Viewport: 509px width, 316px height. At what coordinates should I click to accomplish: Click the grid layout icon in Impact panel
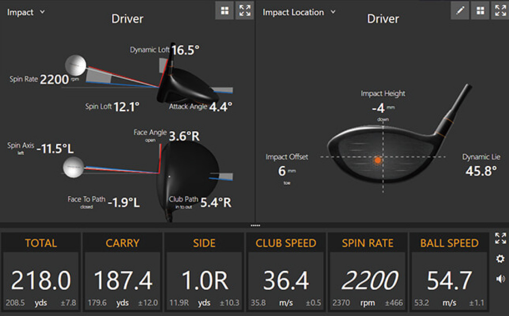225,11
